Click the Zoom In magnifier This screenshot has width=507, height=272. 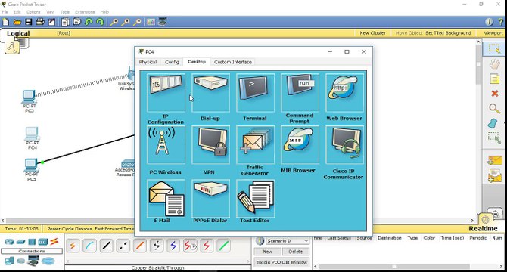(x=114, y=22)
